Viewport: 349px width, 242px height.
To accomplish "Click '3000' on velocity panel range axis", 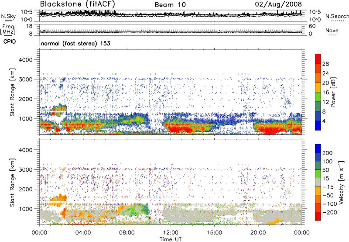I will [x=26, y=169].
